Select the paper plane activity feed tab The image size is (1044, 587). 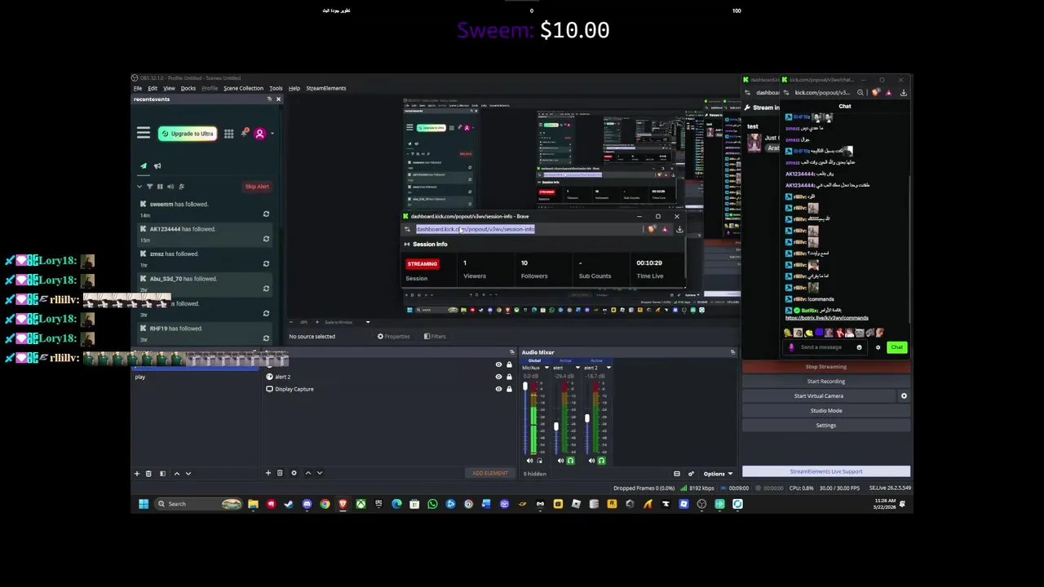[x=144, y=166]
